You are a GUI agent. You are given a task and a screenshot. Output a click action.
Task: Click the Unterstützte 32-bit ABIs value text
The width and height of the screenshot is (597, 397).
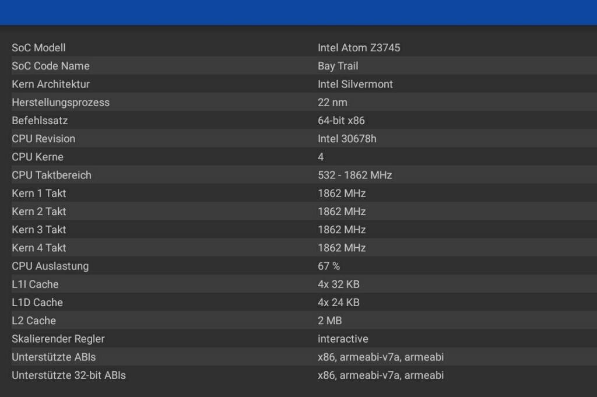pyautogui.click(x=380, y=375)
